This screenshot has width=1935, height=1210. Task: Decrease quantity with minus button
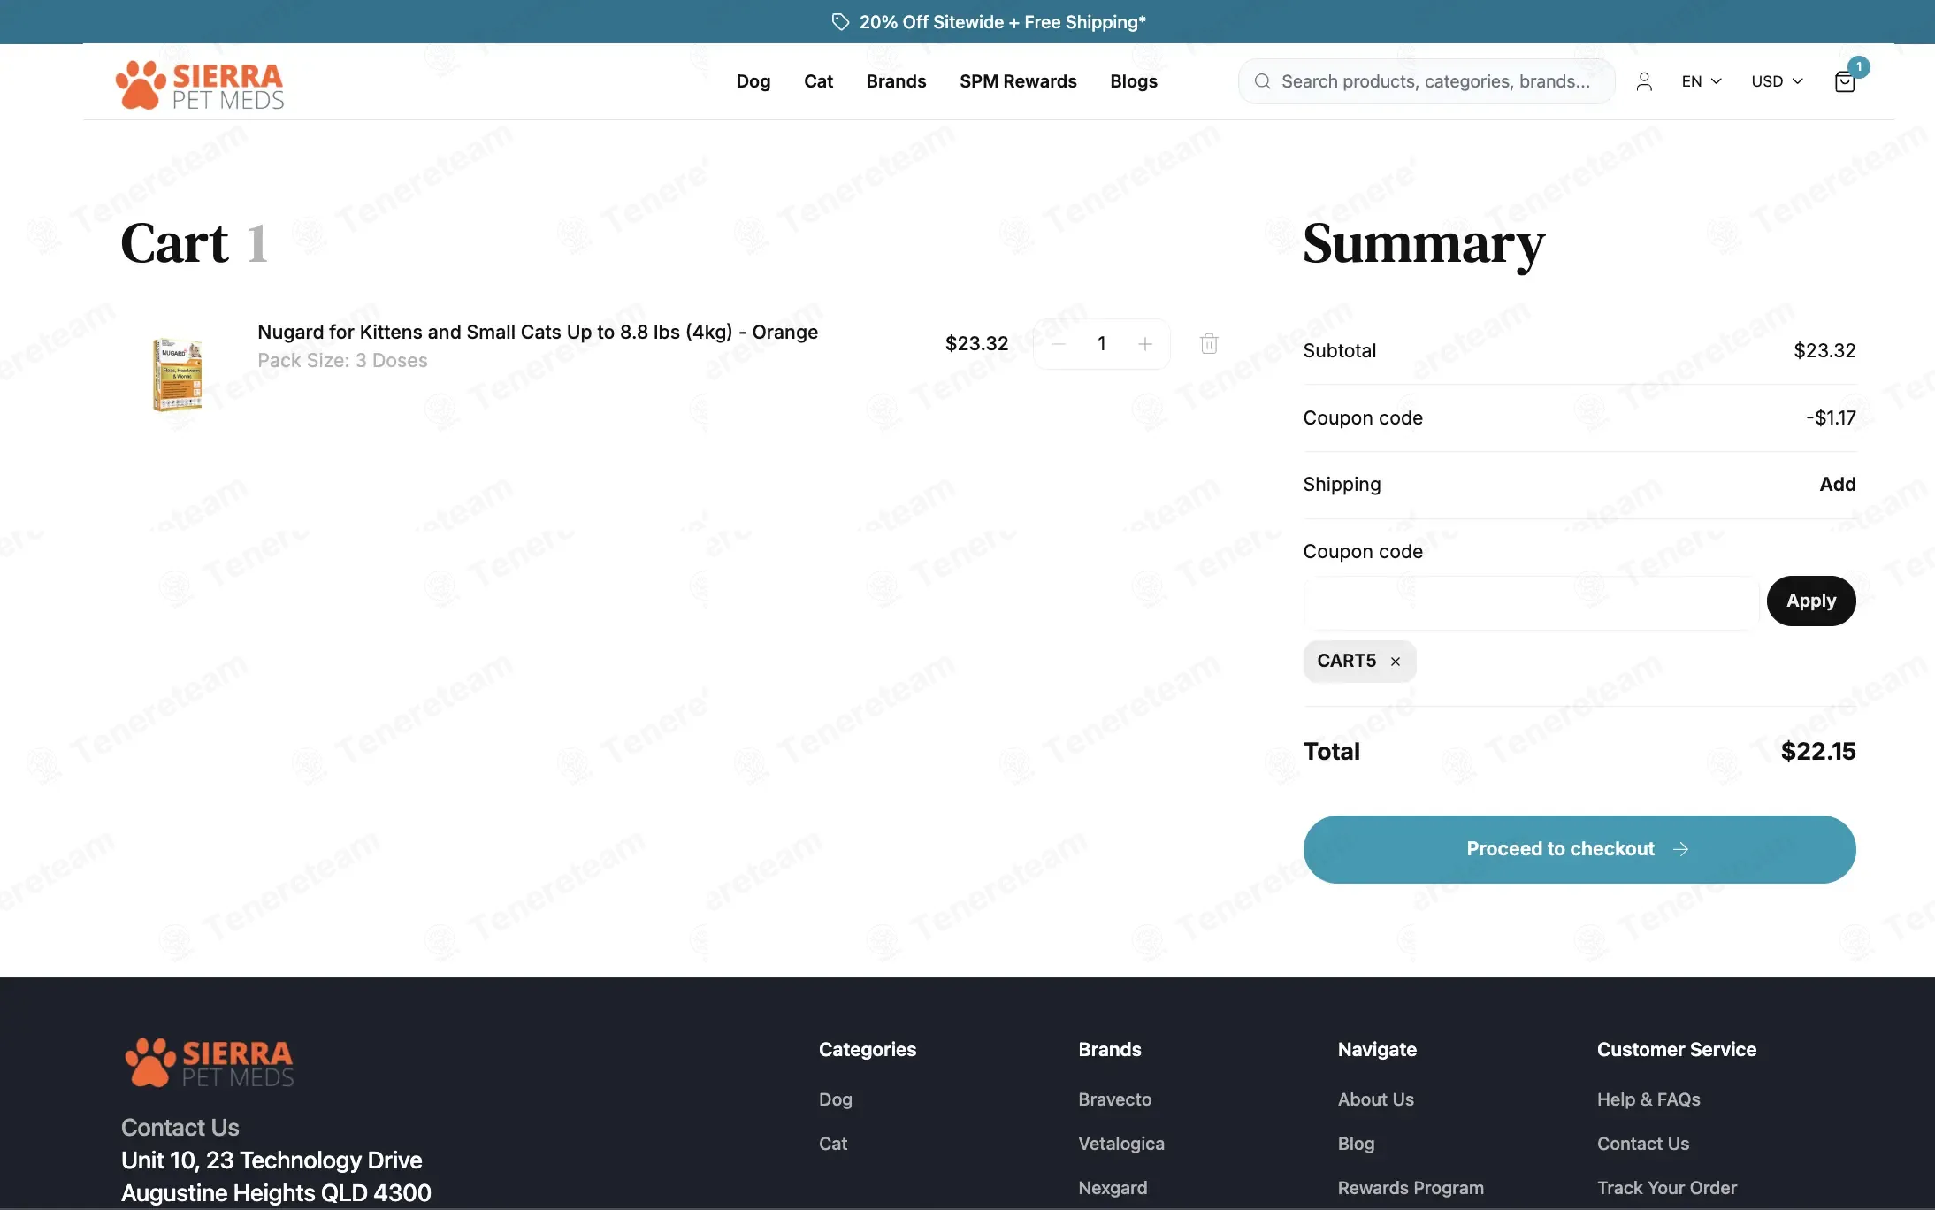pyautogui.click(x=1059, y=344)
